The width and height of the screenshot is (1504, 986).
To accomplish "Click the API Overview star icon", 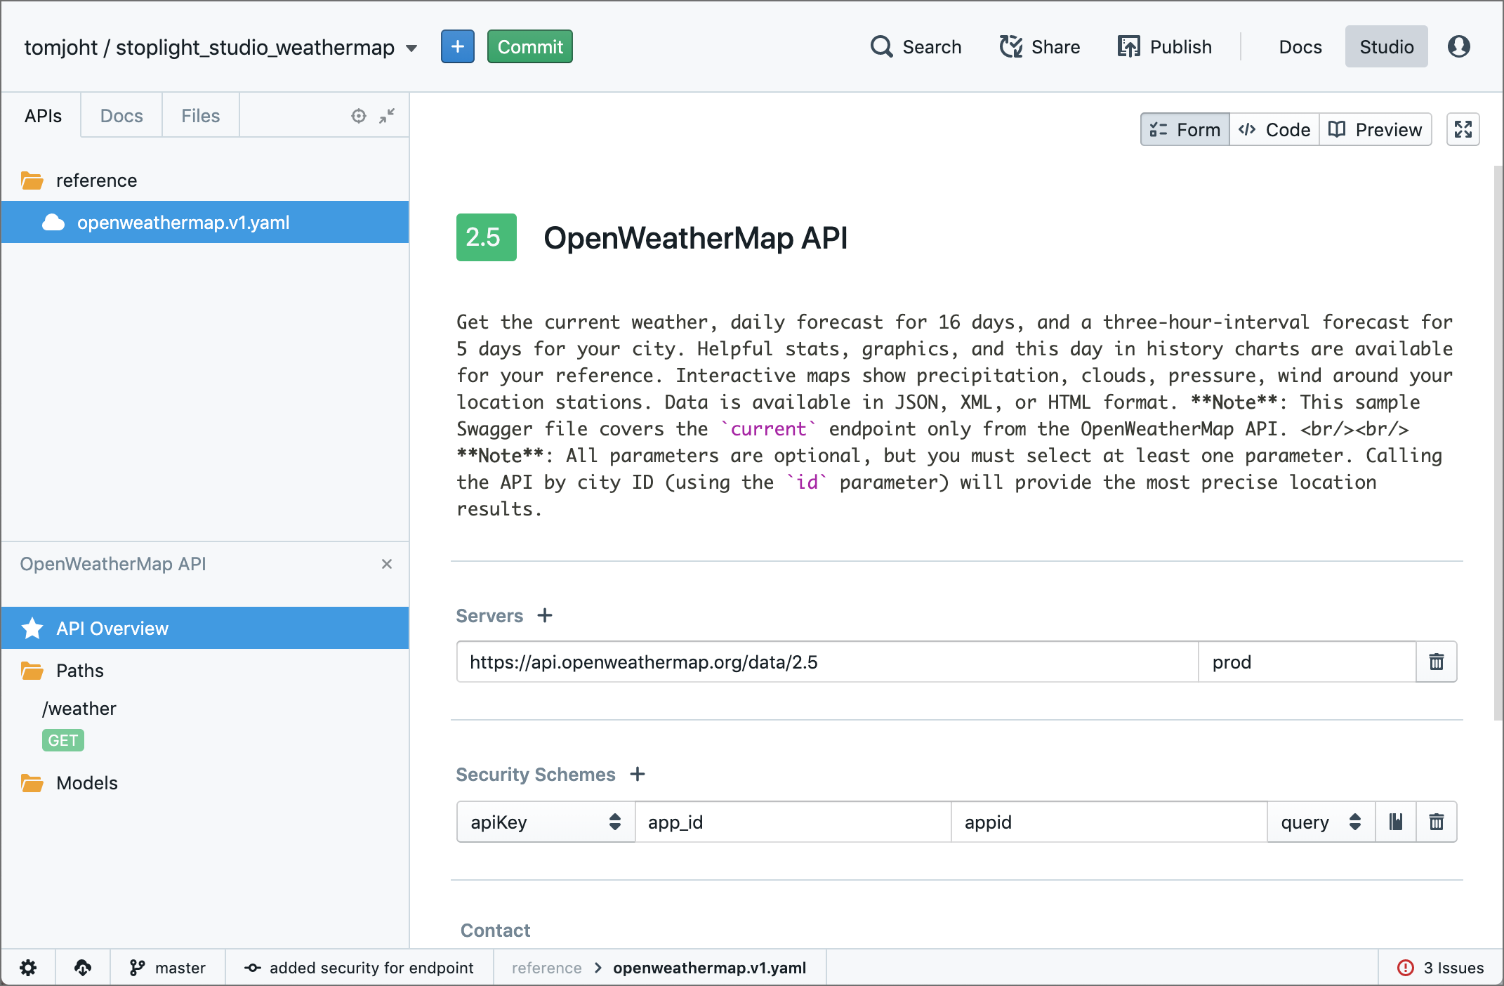I will [x=32, y=628].
